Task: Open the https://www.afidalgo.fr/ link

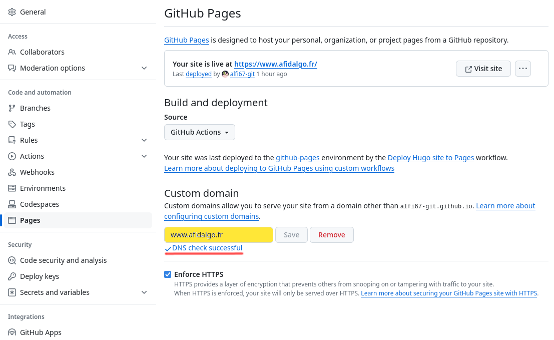Action: coord(276,64)
